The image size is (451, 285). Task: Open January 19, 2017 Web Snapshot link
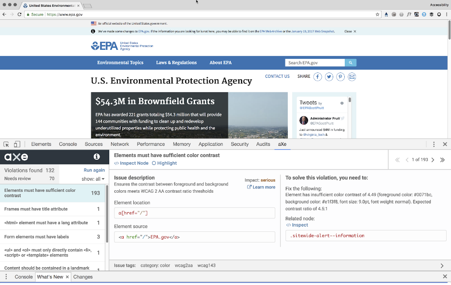point(312,31)
